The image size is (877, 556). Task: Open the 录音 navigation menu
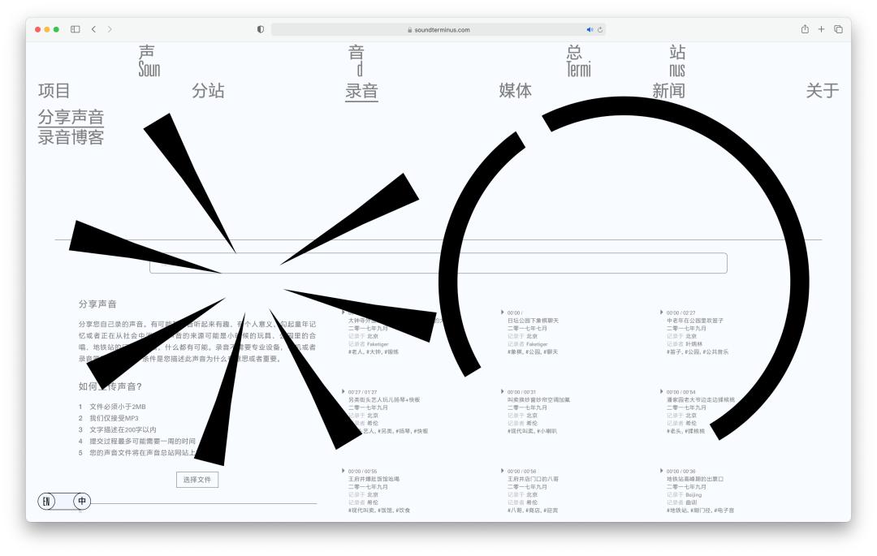coord(362,91)
